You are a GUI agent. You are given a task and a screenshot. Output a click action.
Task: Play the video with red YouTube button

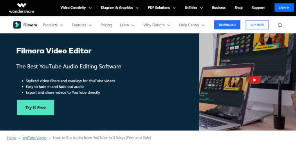(254, 80)
